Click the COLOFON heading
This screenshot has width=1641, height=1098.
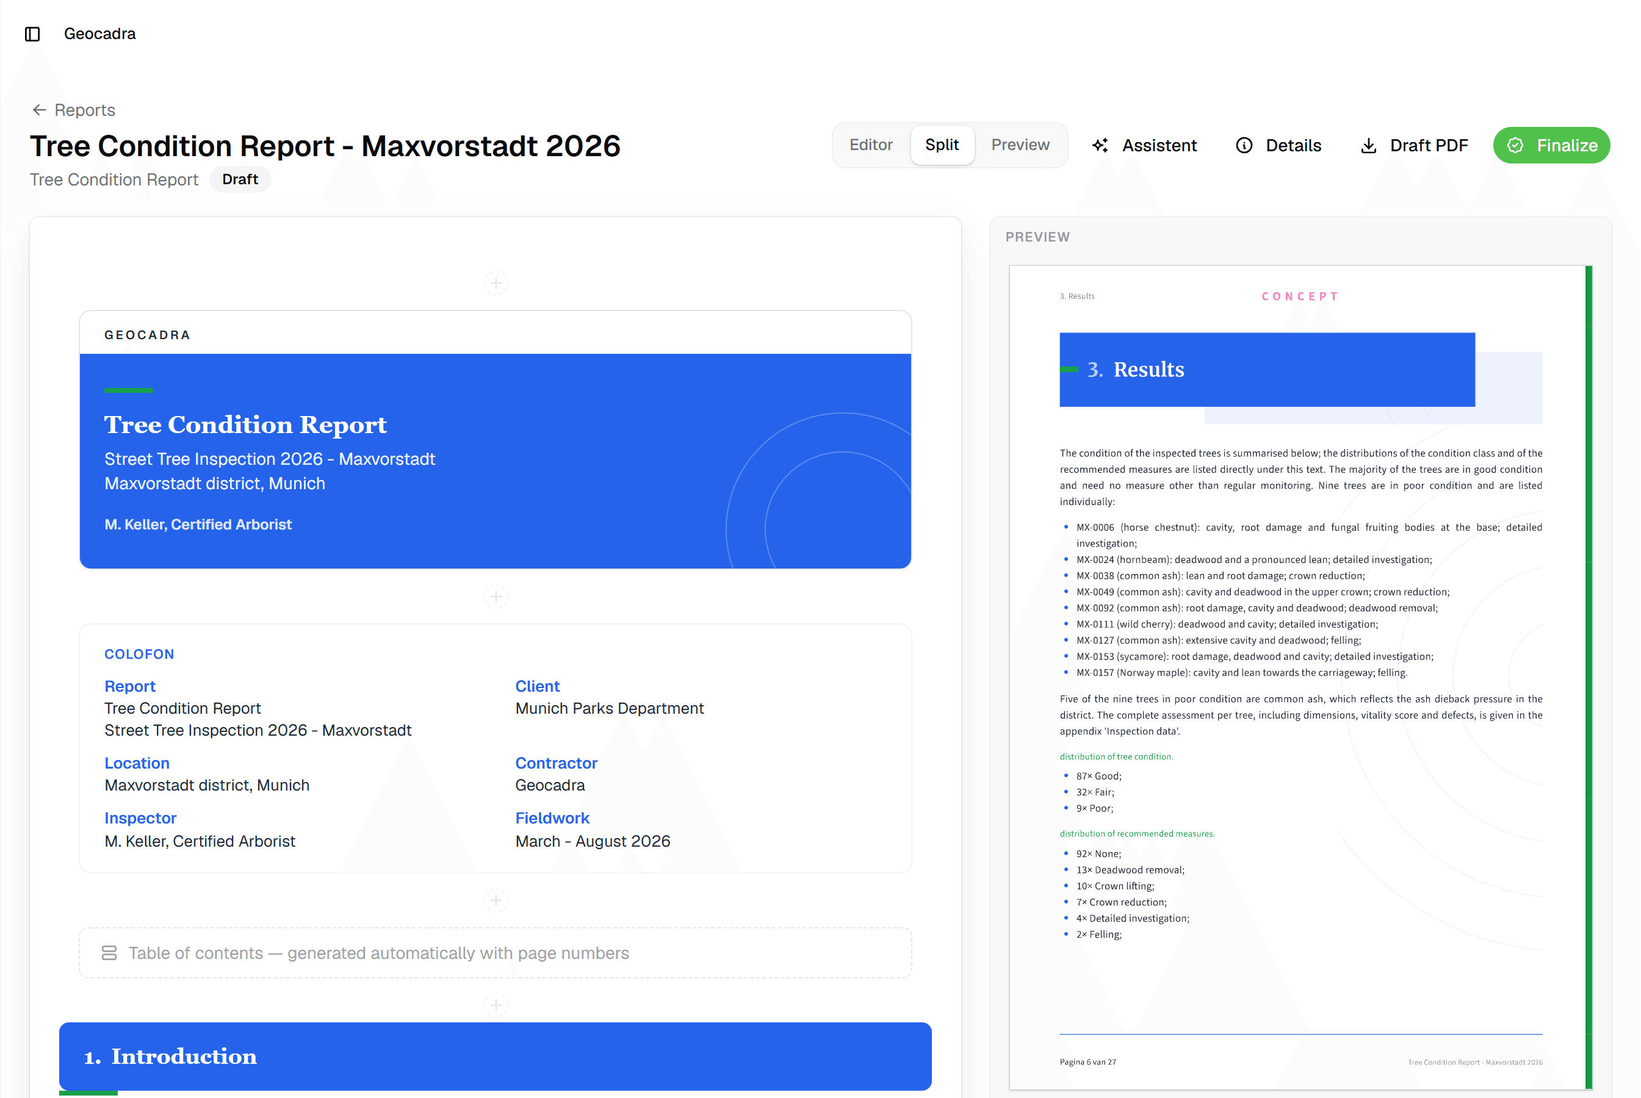tap(139, 654)
